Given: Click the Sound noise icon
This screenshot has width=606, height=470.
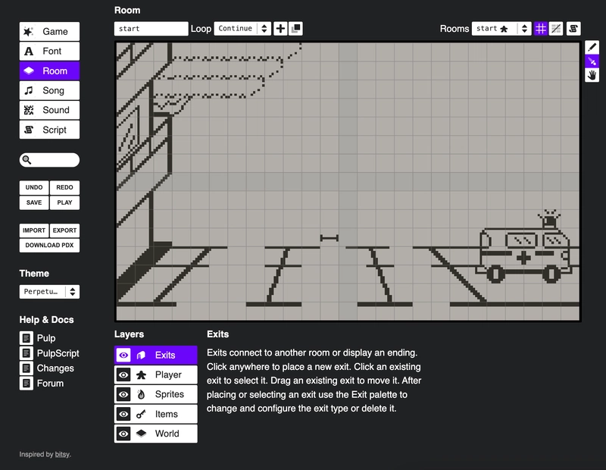Looking at the screenshot, I should [x=29, y=110].
